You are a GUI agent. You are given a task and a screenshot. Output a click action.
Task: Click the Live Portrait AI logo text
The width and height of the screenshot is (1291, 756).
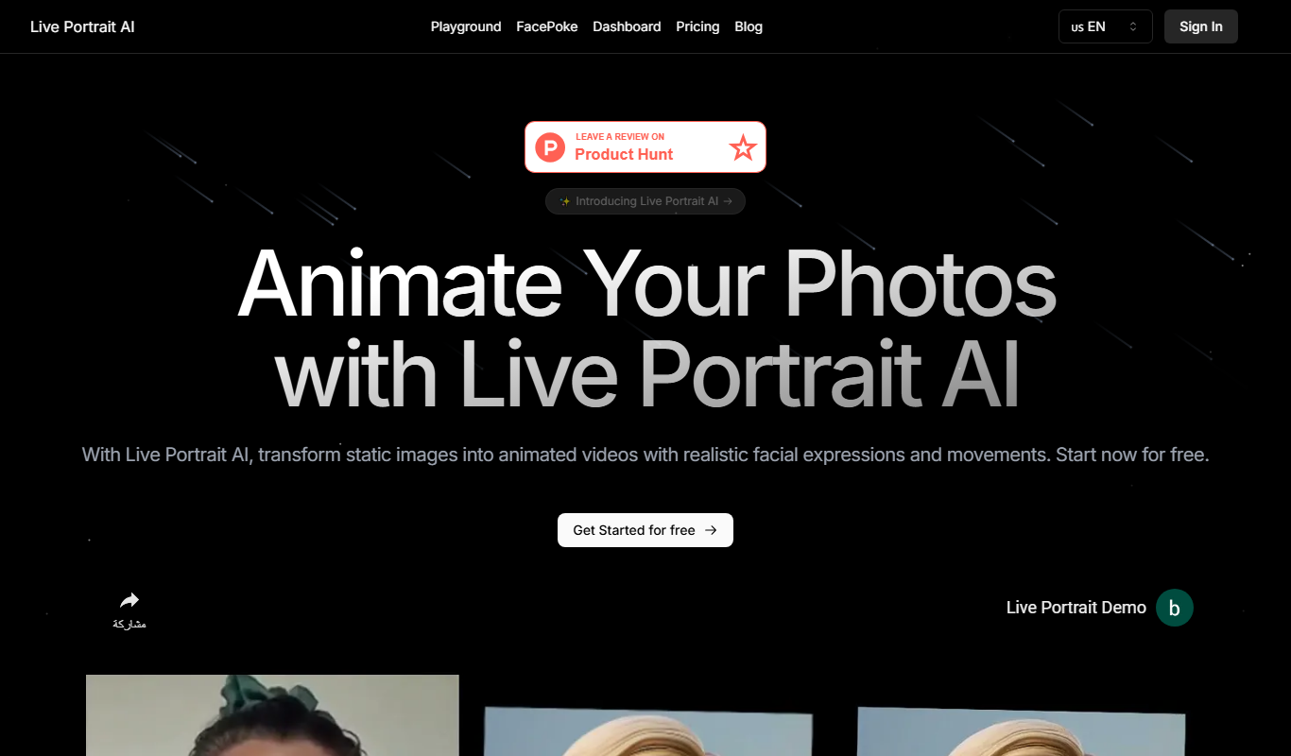(x=82, y=26)
